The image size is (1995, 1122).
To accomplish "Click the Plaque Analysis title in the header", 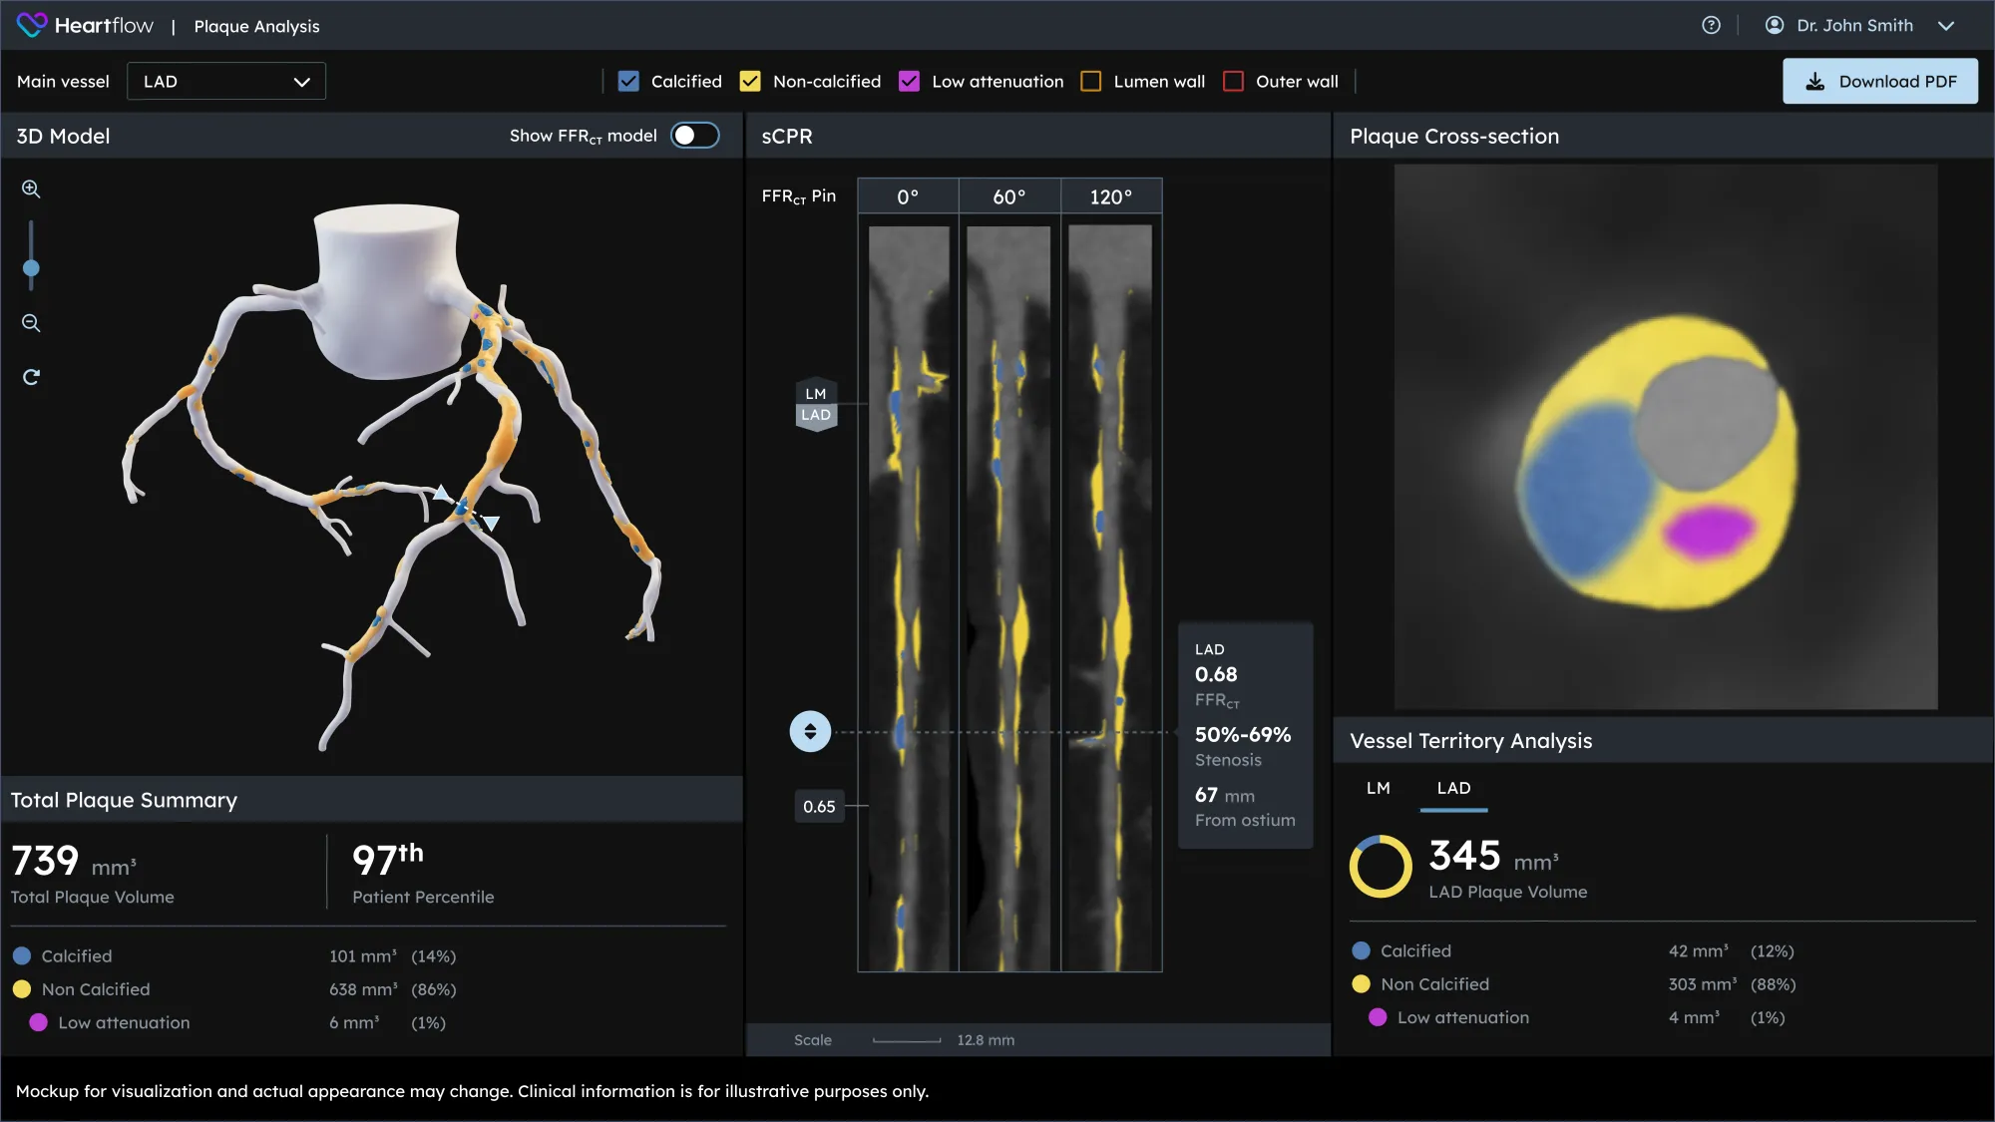I will pos(255,26).
